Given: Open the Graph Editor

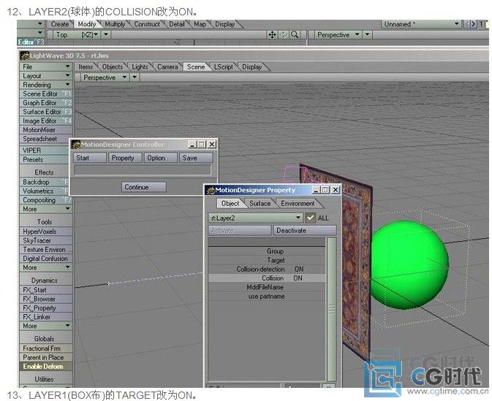Looking at the screenshot, I should [46, 103].
